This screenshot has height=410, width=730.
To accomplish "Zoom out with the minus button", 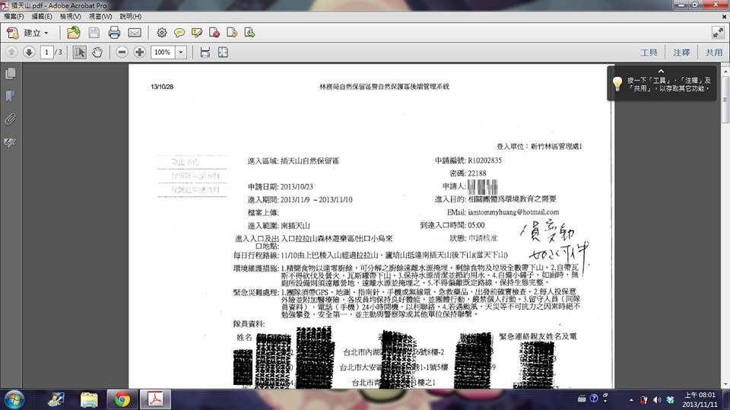I will tap(122, 52).
